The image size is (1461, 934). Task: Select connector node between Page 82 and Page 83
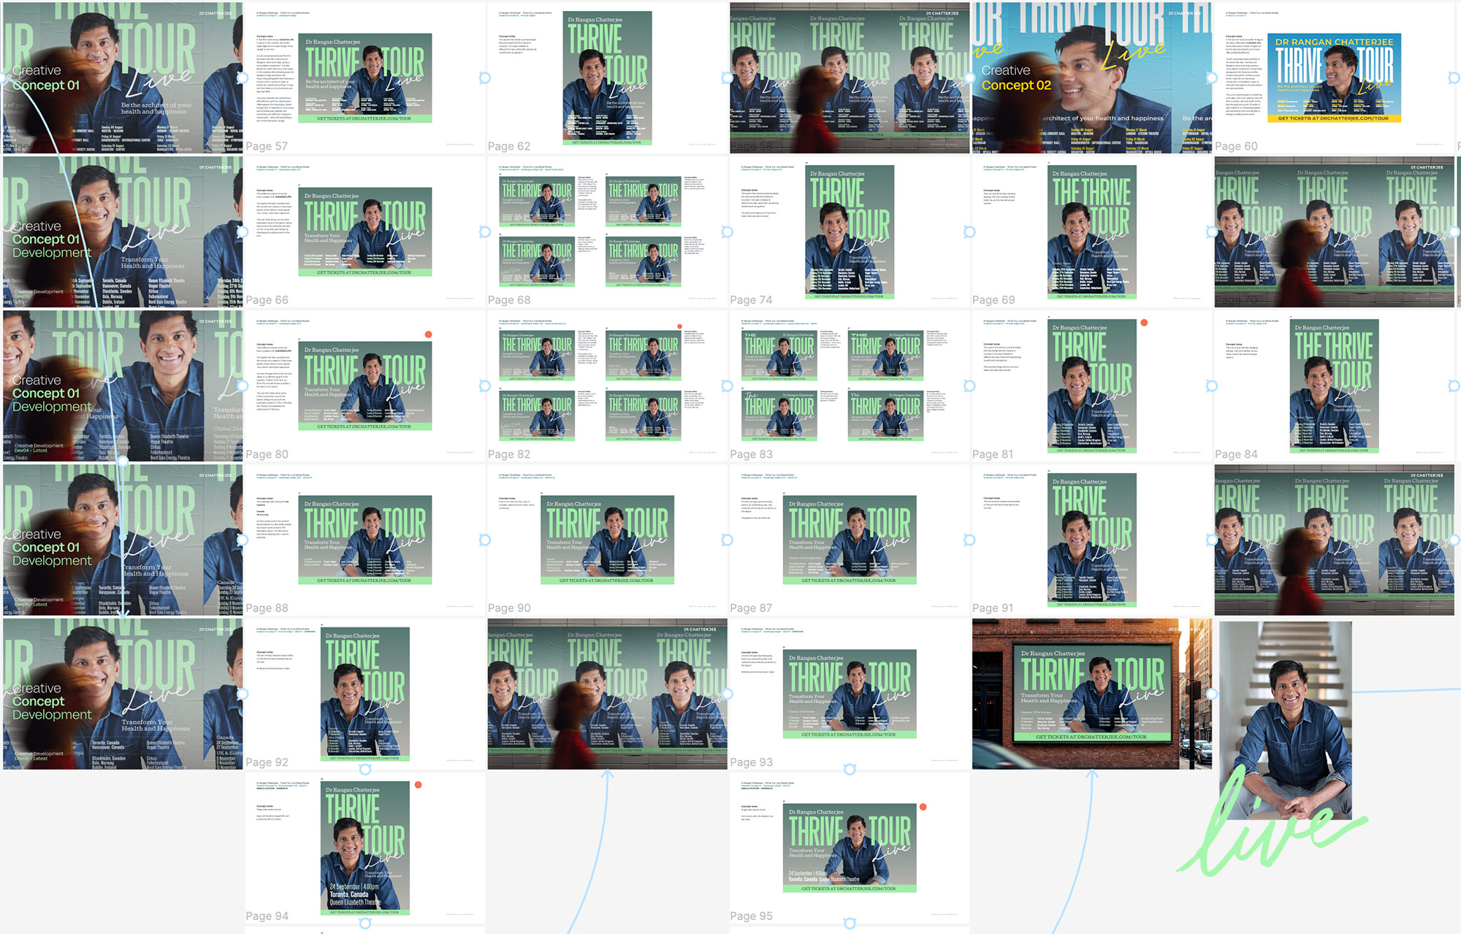(x=727, y=386)
